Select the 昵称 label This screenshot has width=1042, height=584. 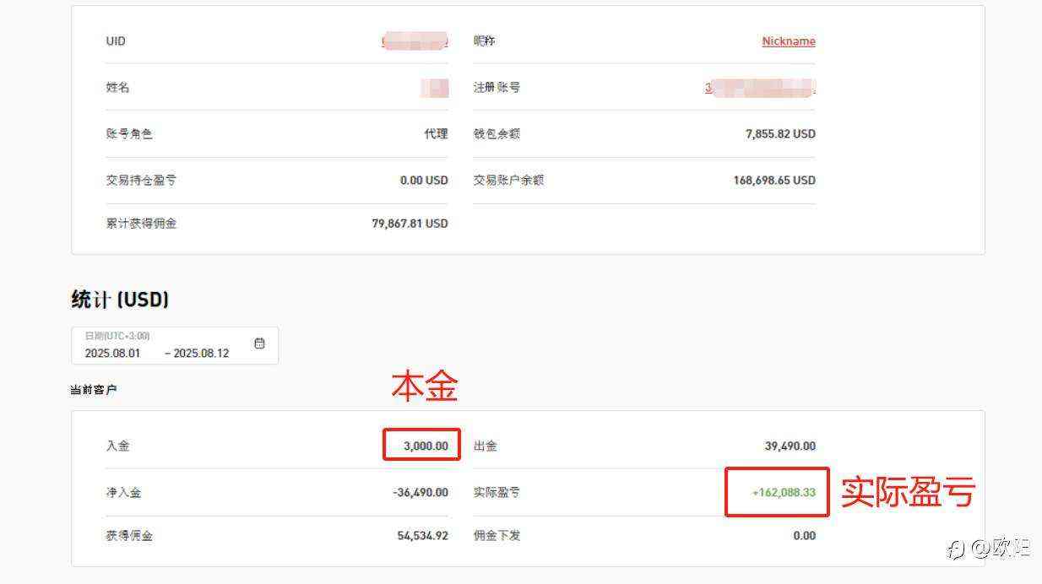click(x=485, y=41)
